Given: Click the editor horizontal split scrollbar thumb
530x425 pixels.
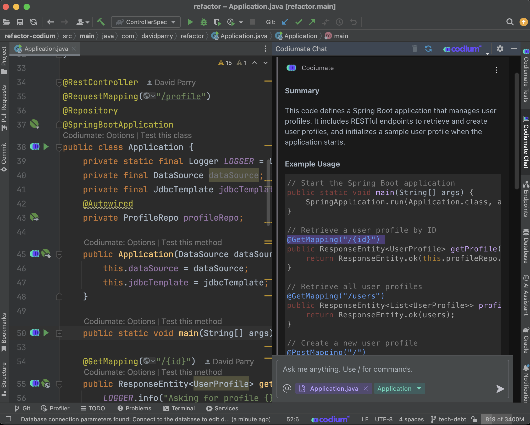Looking at the screenshot, I should pos(268,192).
